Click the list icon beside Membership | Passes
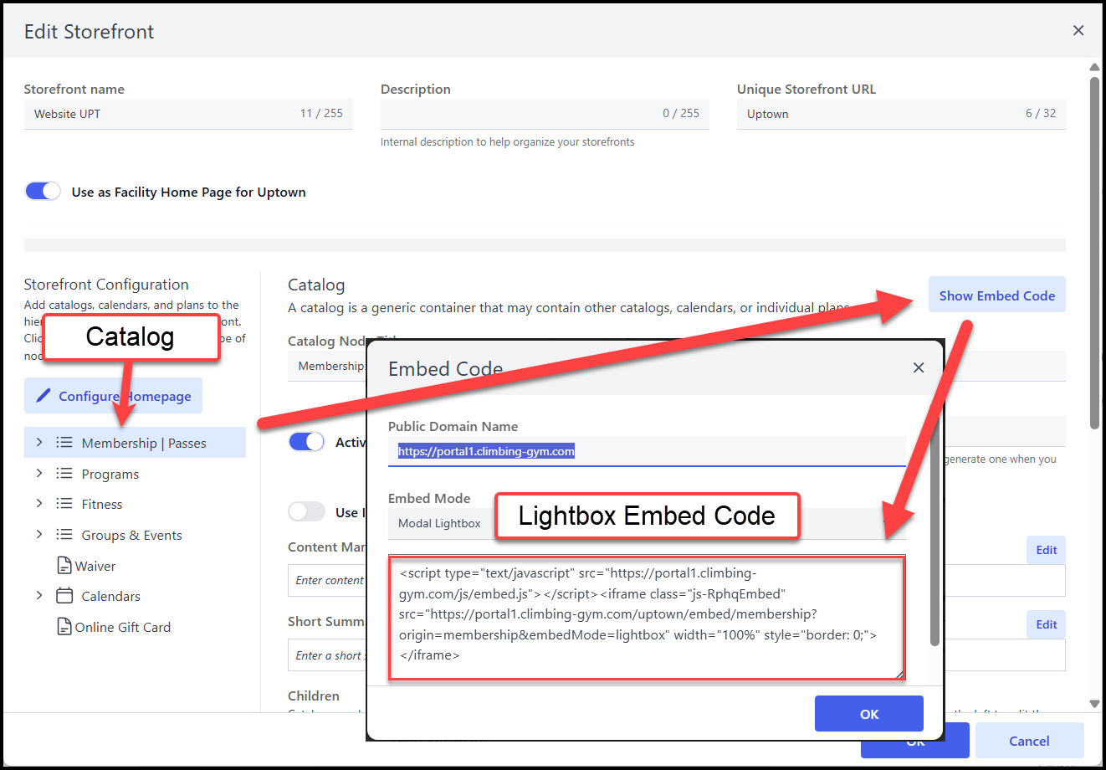Image resolution: width=1106 pixels, height=770 pixels. point(64,443)
